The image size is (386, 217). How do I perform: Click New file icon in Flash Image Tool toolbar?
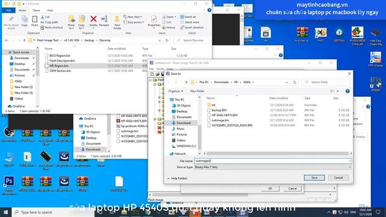click(x=152, y=74)
